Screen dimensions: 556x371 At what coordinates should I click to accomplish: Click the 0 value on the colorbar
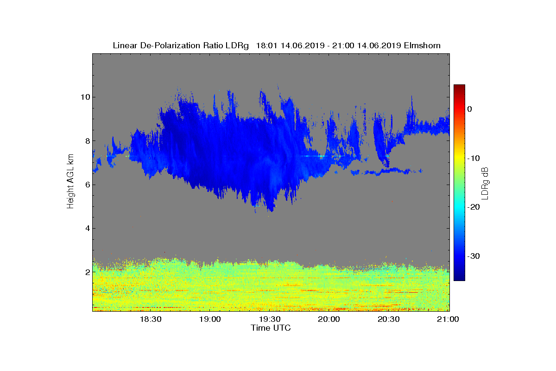coord(469,109)
